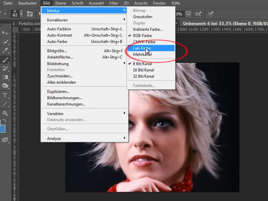Set depth to 32 Bit/Kanal

click(151, 76)
